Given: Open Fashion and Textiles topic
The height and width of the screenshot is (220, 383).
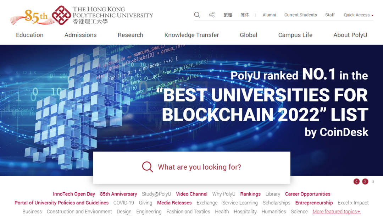Looking at the screenshot, I should point(188,212).
